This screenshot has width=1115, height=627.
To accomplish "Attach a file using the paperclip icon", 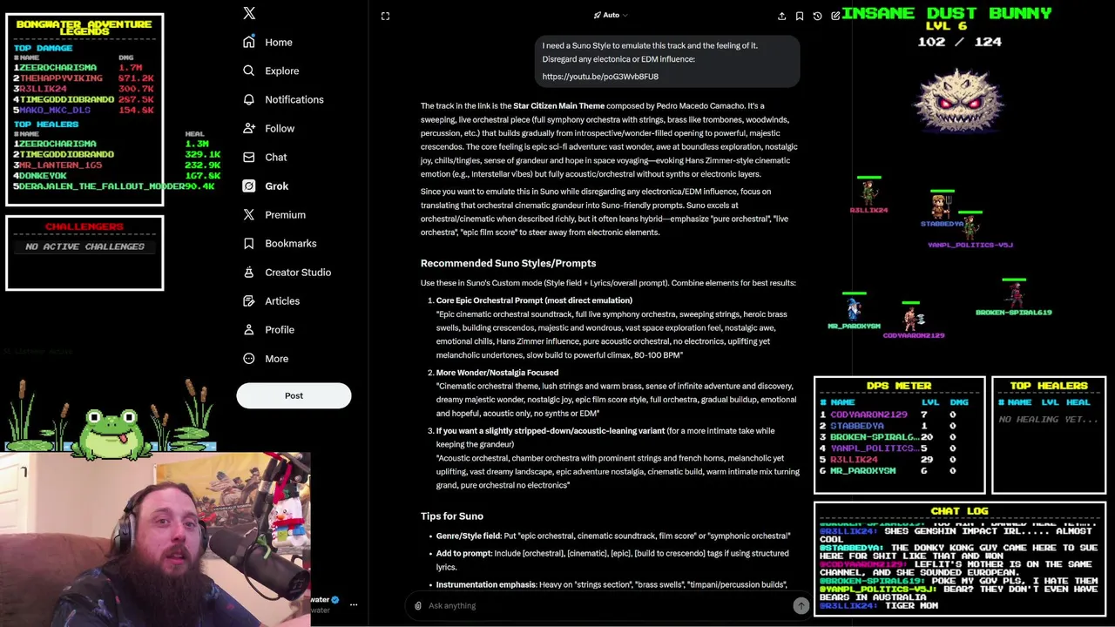I will (x=418, y=605).
